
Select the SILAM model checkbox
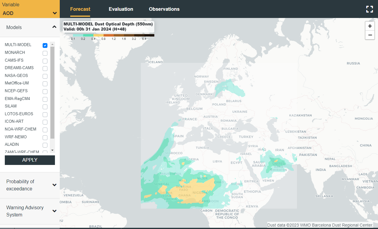(45, 107)
